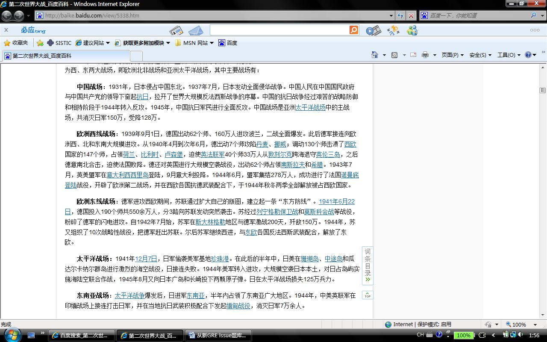Open search provider options next to magnifier
The image size is (547, 342).
[542, 16]
